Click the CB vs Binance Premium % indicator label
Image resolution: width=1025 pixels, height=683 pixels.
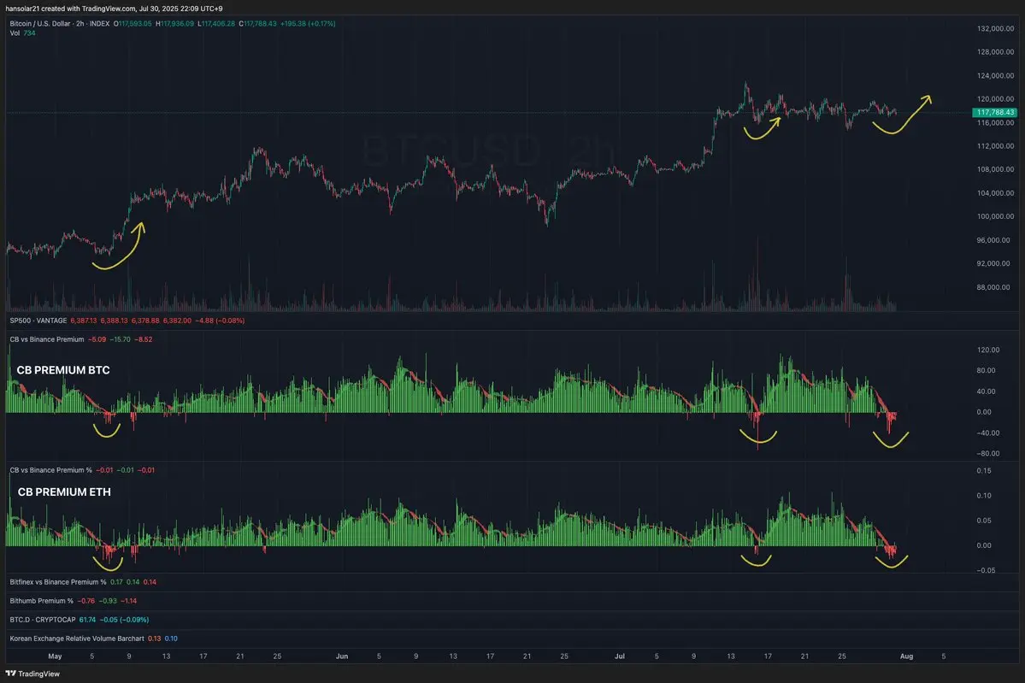pos(51,470)
